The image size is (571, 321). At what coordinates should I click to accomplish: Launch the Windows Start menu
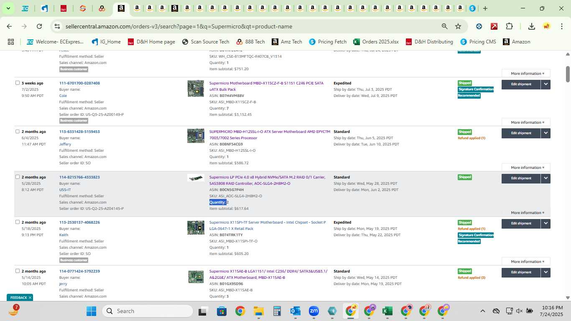(x=91, y=311)
